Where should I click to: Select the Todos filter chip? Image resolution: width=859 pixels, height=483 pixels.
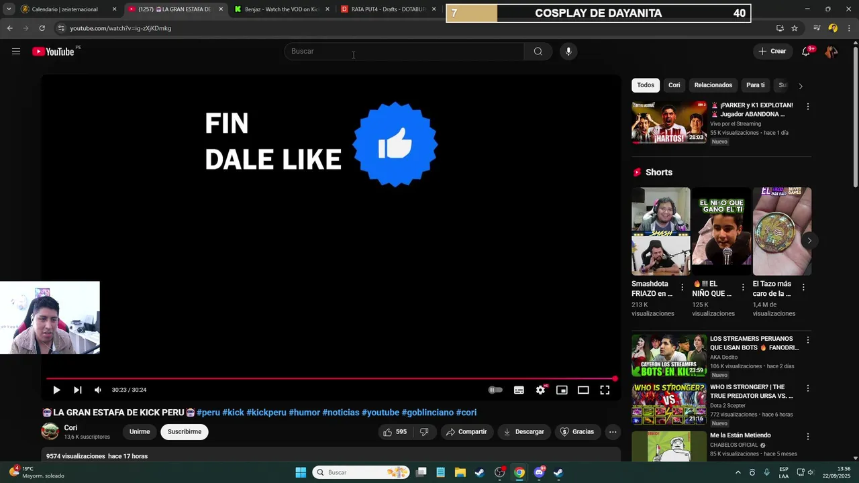[646, 85]
